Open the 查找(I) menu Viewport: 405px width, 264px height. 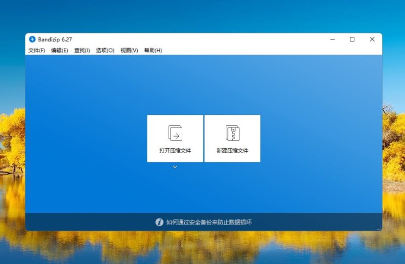click(82, 51)
